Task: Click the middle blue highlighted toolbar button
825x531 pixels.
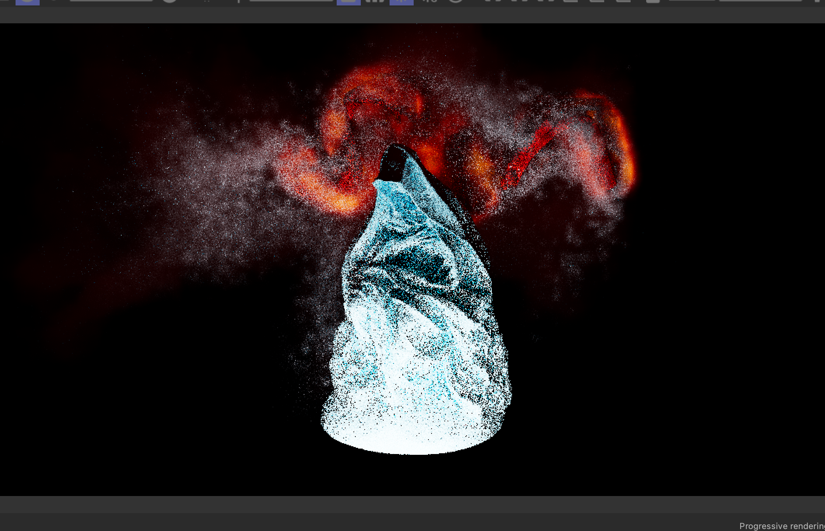Action: point(348,2)
